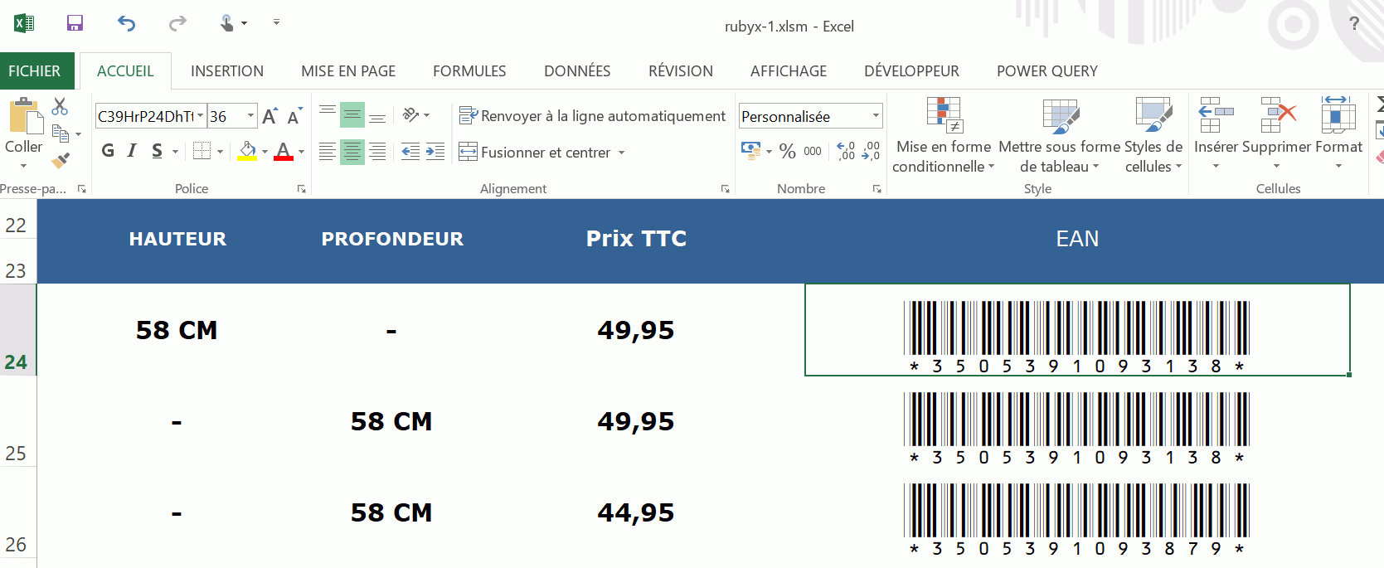Open the Fusionner et centrer dropdown arrow
The width and height of the screenshot is (1384, 568).
pyautogui.click(x=621, y=153)
